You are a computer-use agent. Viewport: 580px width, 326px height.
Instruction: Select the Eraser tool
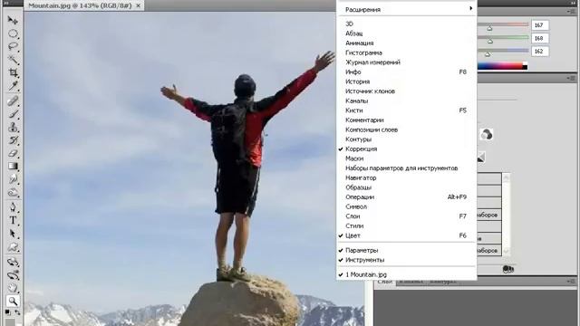13,153
